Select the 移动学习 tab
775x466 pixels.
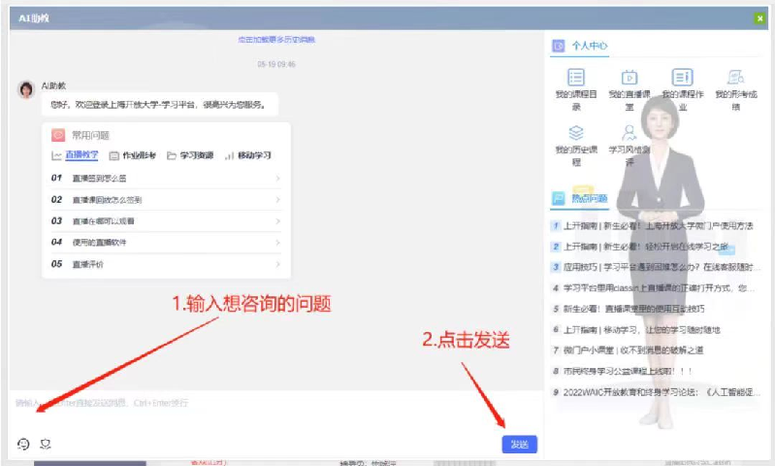248,155
